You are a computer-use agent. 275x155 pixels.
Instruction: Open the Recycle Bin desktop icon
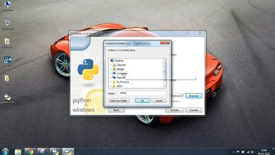pos(7,25)
